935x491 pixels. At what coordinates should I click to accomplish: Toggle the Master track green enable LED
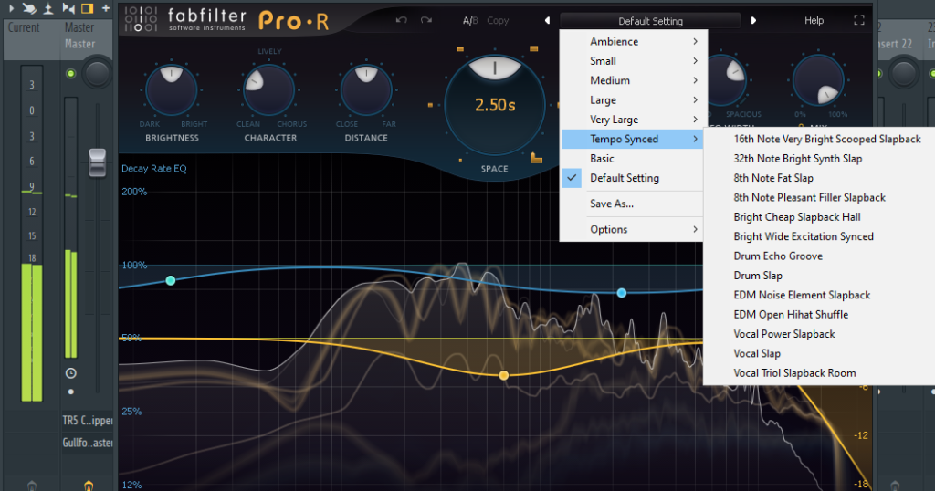(71, 73)
